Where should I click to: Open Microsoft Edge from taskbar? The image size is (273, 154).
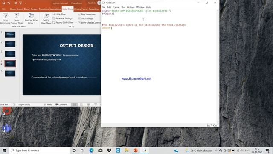click(91, 150)
